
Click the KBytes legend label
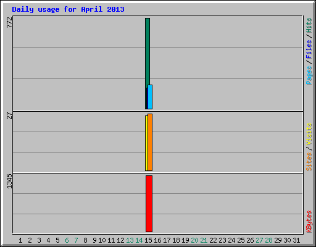pos(309,222)
